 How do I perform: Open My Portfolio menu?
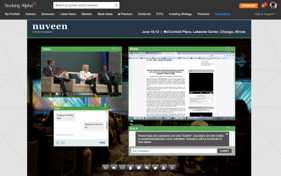pos(12,14)
